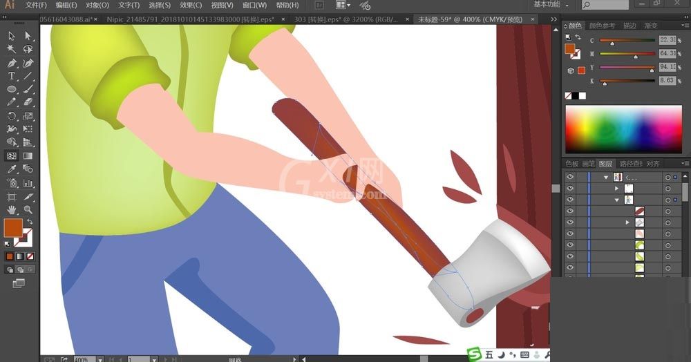Toggle target circle of axe head group layer

[668, 222]
